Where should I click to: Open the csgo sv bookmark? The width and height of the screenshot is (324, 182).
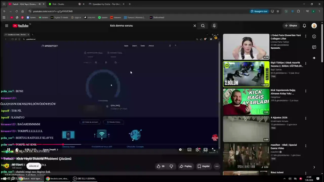pos(76,17)
